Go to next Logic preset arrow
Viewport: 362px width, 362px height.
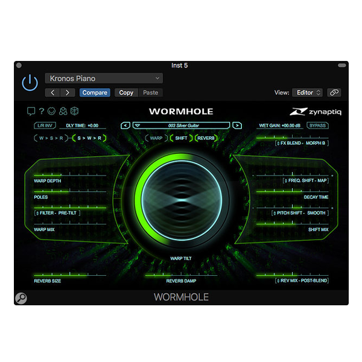tap(68, 92)
